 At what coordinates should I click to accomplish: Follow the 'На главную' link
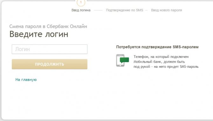(x=26, y=80)
